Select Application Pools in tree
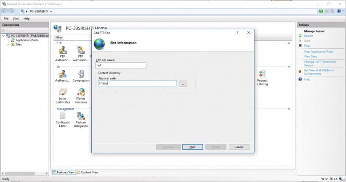This screenshot has height=182, width=346. [x=27, y=40]
